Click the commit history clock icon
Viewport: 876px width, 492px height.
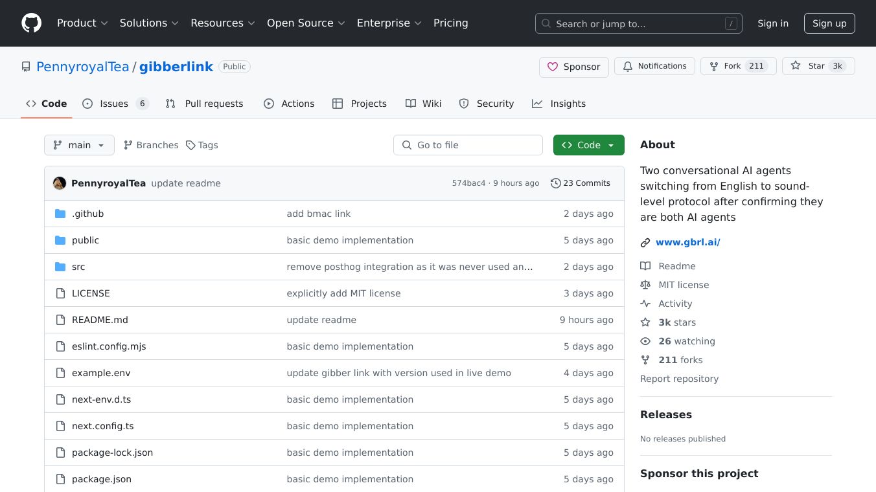[x=555, y=183]
